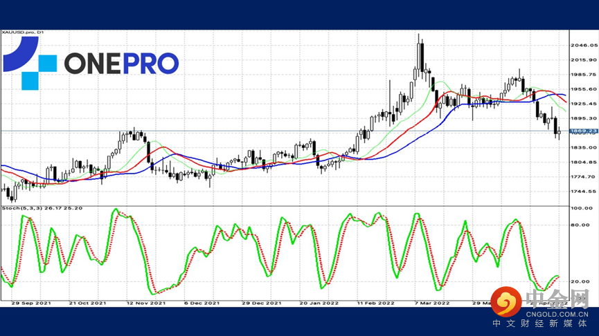The width and height of the screenshot is (599, 336).
Task: Click the 100.00 stochastic scale label
Action: [x=582, y=208]
